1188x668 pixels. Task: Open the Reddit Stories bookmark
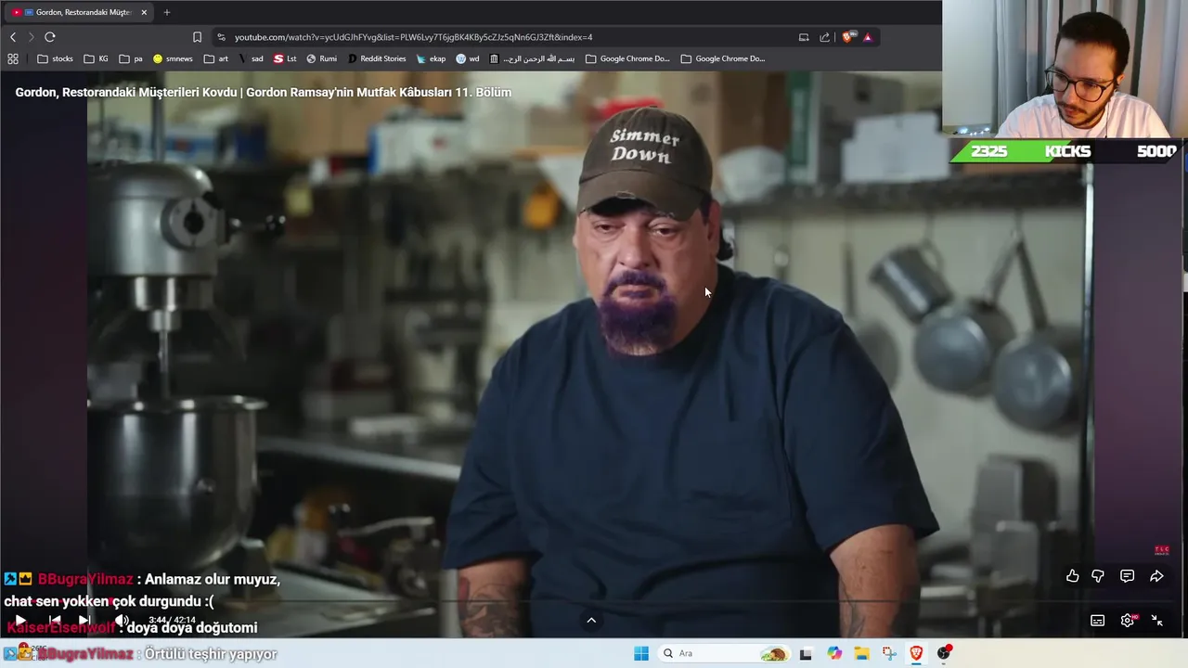pos(377,58)
